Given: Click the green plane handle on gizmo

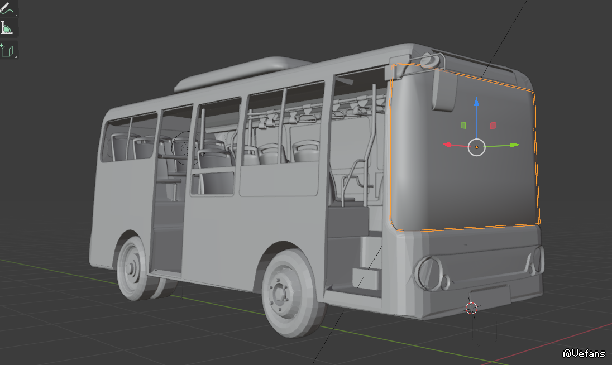Looking at the screenshot, I should 463,125.
